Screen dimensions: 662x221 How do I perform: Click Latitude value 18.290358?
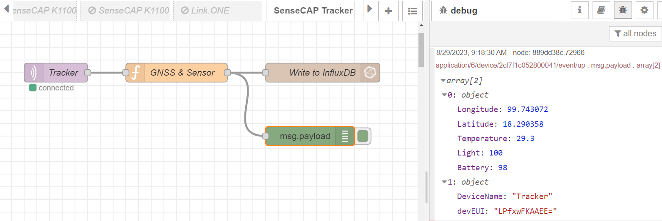(x=523, y=124)
